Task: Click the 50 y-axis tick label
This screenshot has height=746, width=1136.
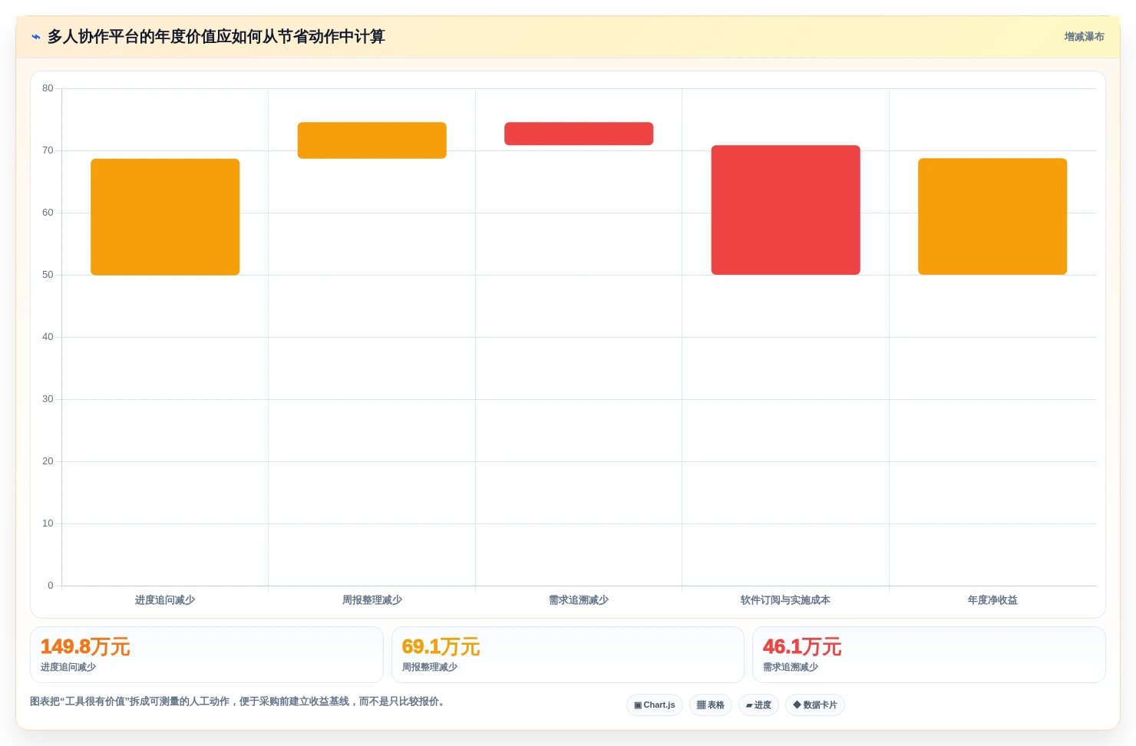Action: [x=48, y=275]
